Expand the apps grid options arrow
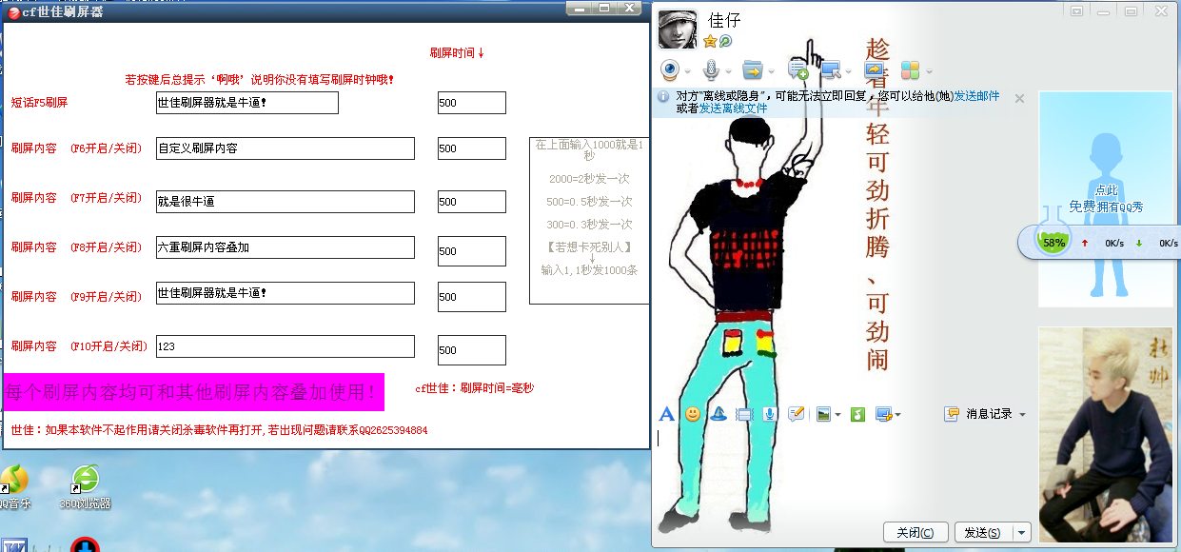This screenshot has height=552, width=1181. [x=928, y=70]
